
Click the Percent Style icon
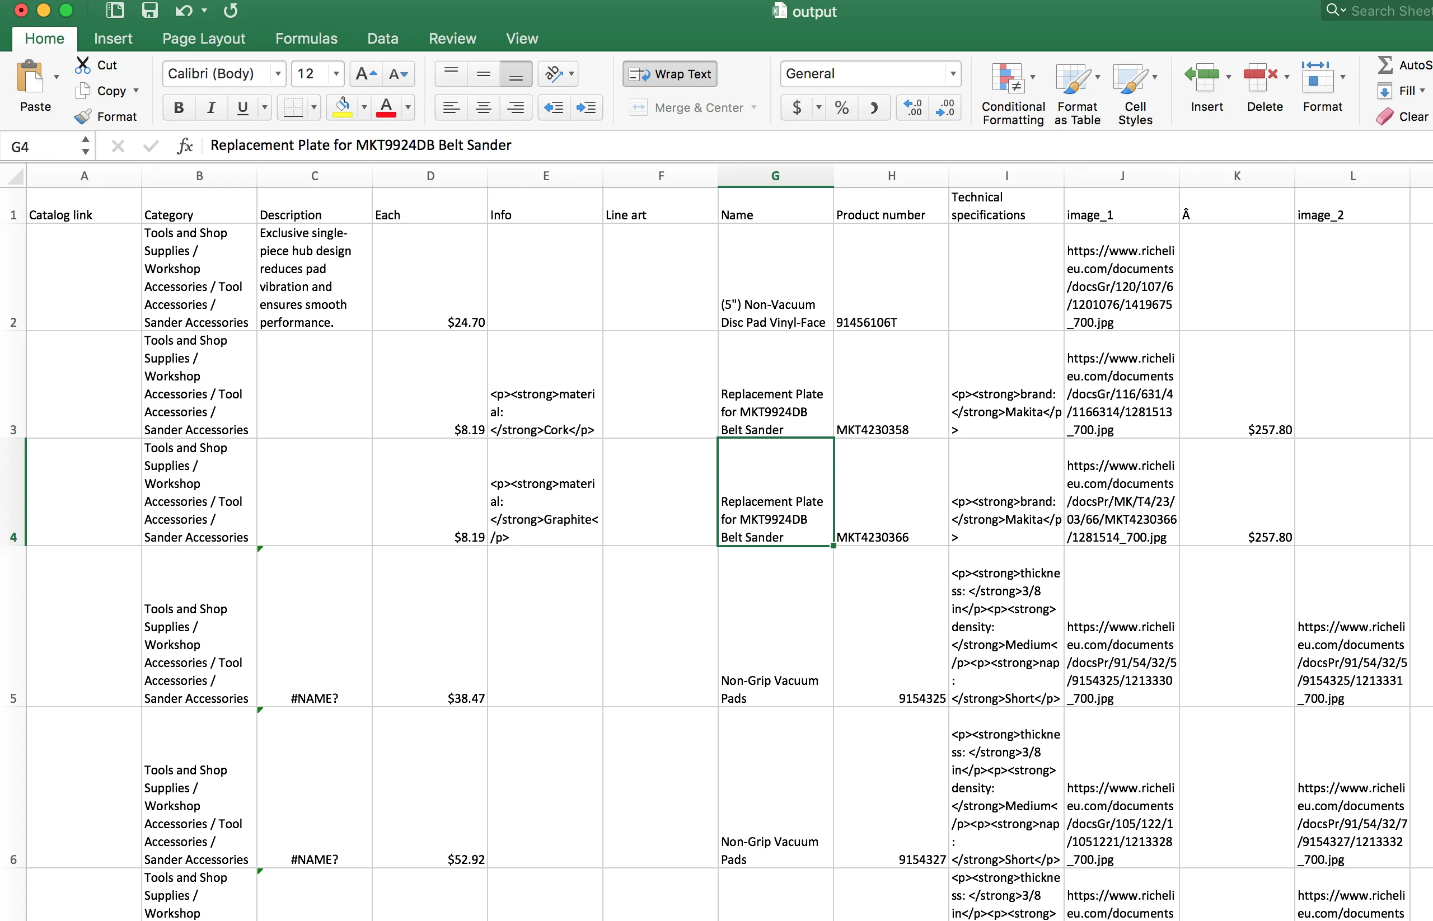841,107
